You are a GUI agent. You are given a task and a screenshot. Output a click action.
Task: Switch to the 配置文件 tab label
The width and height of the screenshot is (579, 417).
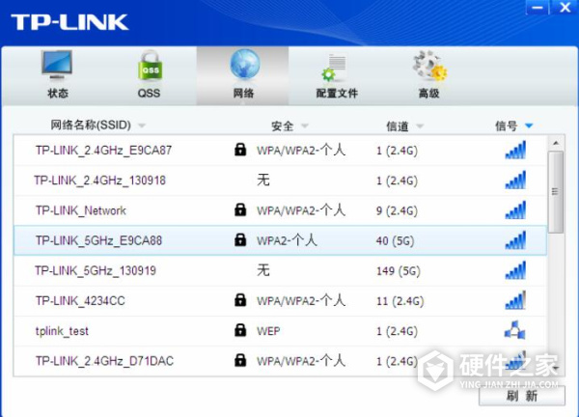(x=337, y=93)
